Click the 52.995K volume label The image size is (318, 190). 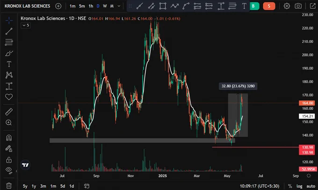(x=307, y=169)
